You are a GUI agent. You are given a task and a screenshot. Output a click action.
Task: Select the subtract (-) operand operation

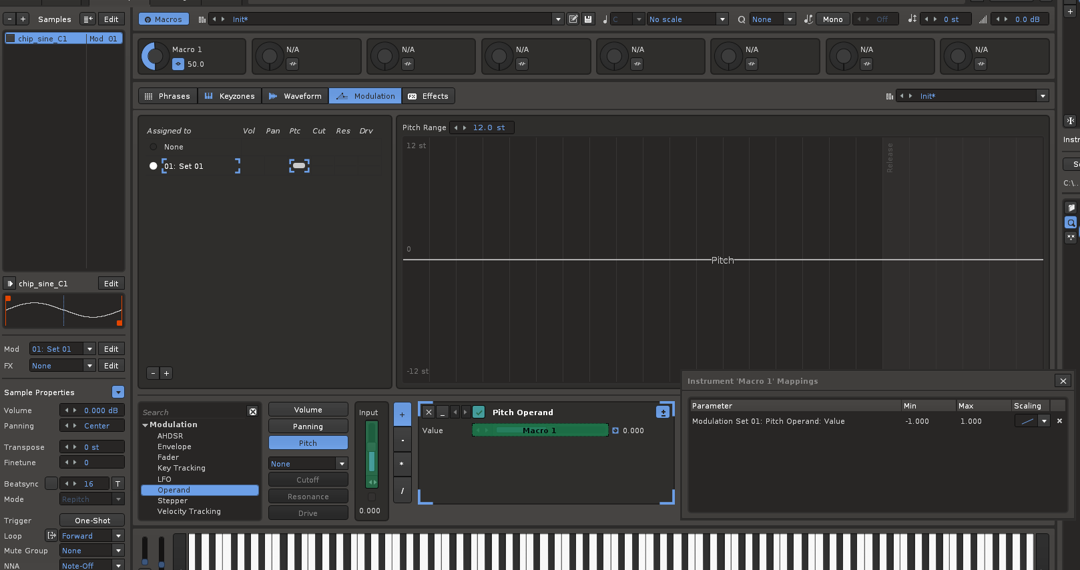[x=402, y=440]
